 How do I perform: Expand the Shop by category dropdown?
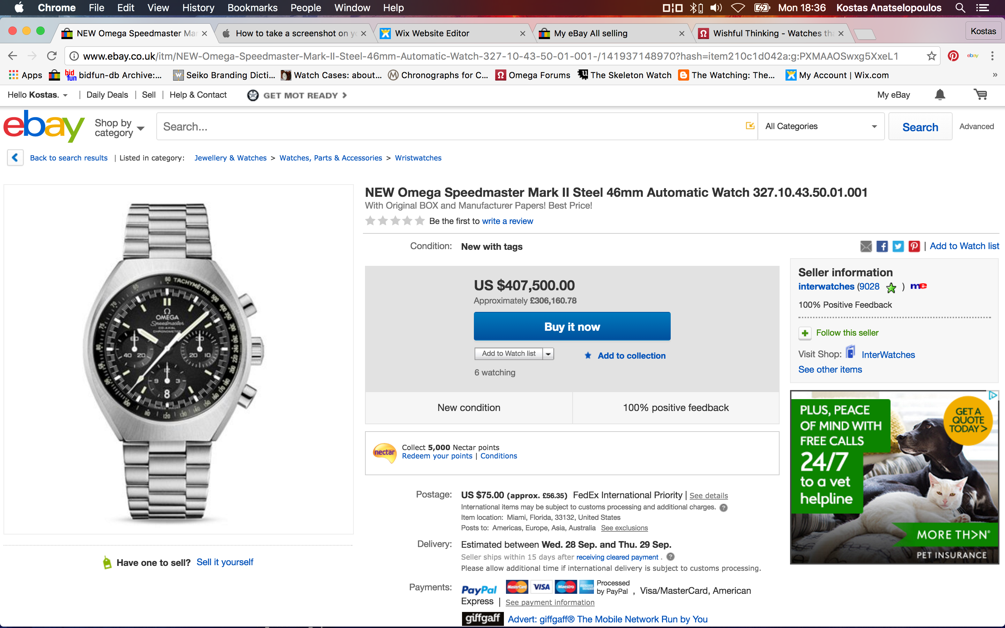pyautogui.click(x=119, y=127)
